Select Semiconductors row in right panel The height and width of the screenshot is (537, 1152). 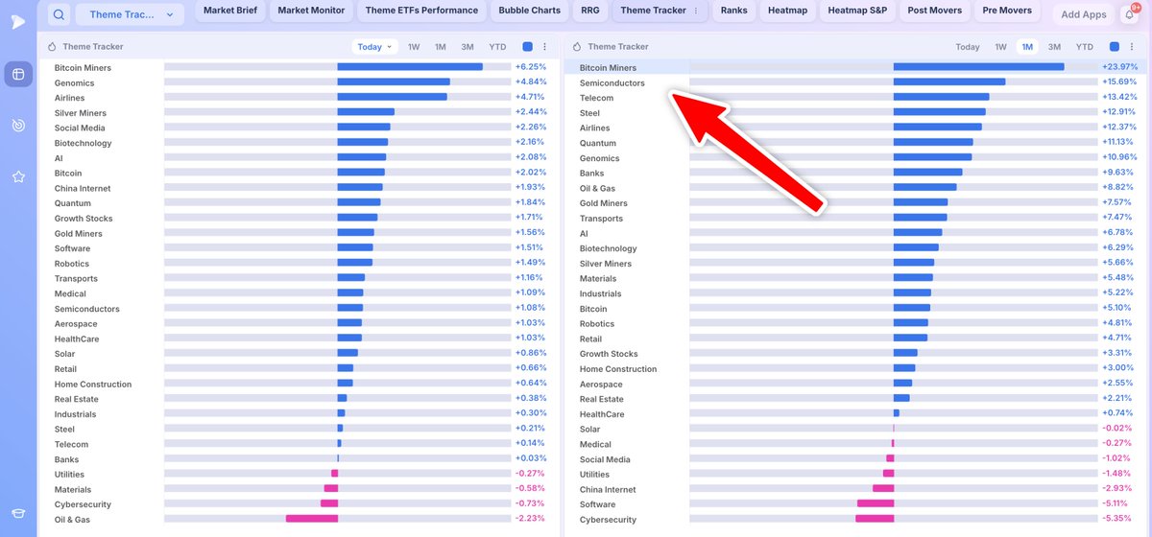click(855, 82)
